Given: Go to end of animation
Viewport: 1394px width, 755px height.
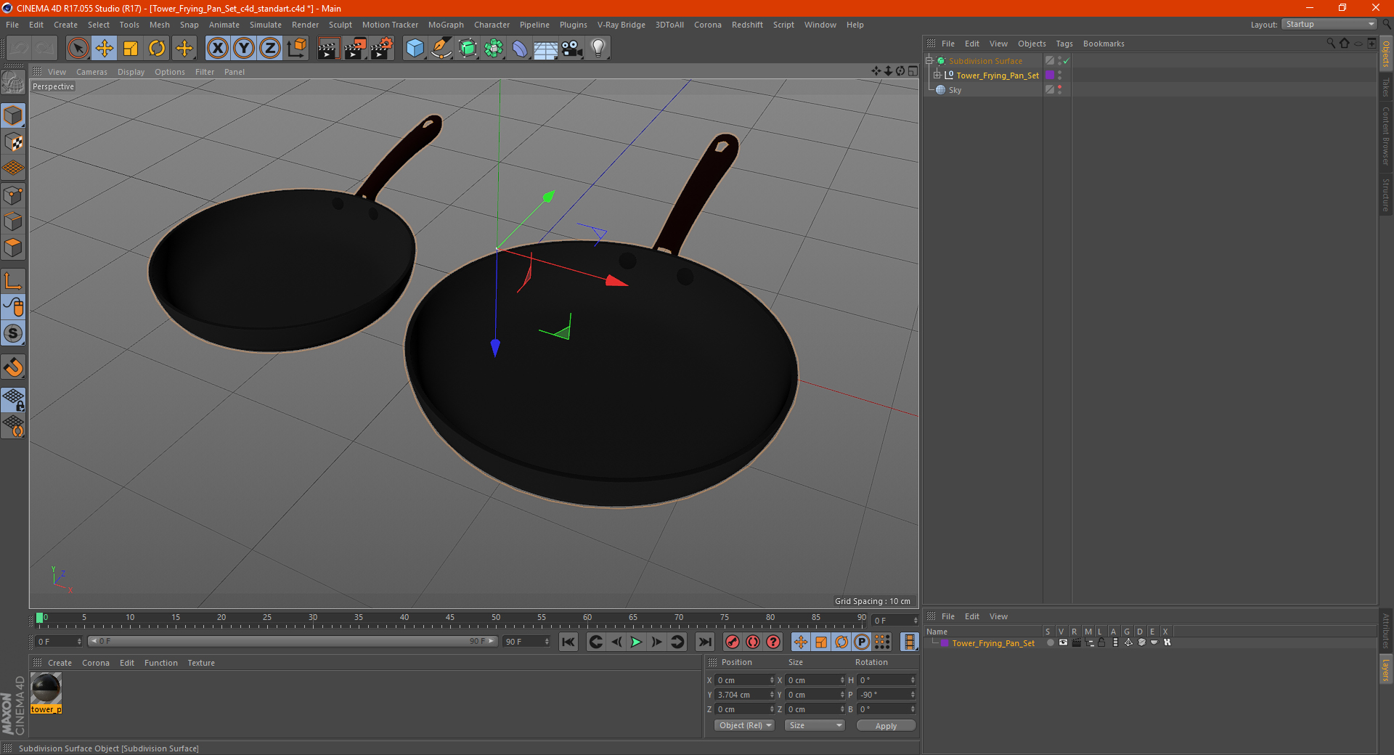Looking at the screenshot, I should click(x=705, y=642).
